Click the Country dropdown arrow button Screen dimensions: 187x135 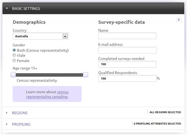[x=65, y=36]
